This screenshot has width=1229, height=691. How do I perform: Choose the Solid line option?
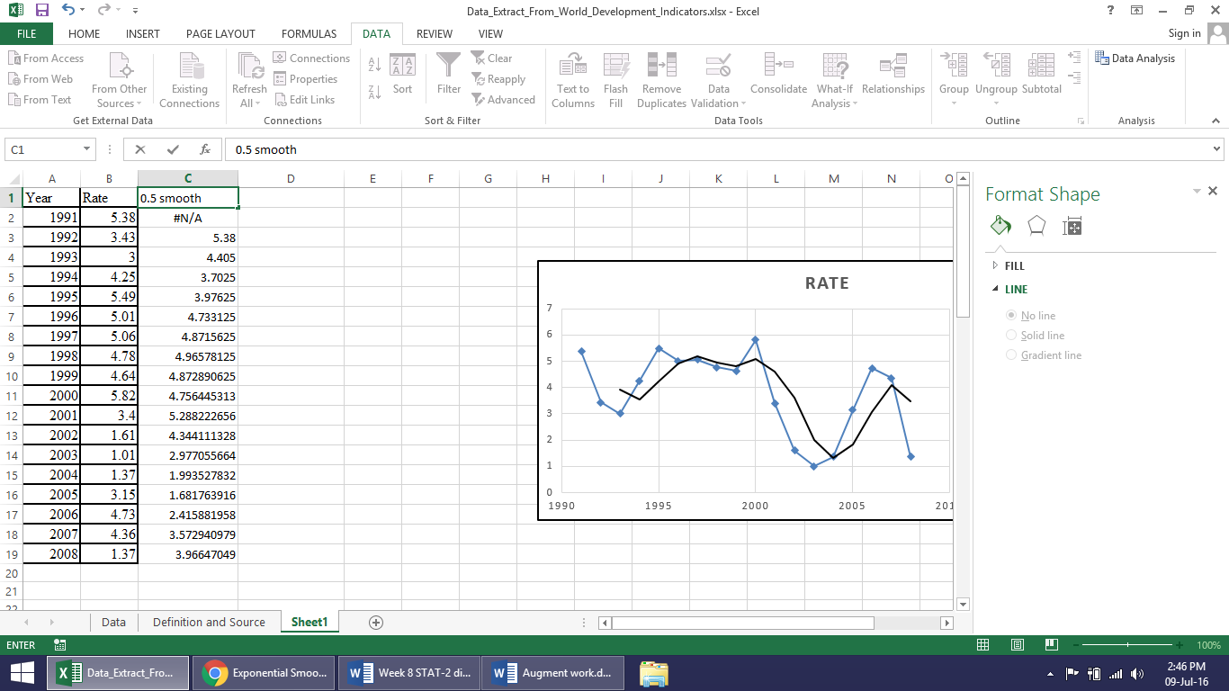tap(1011, 336)
